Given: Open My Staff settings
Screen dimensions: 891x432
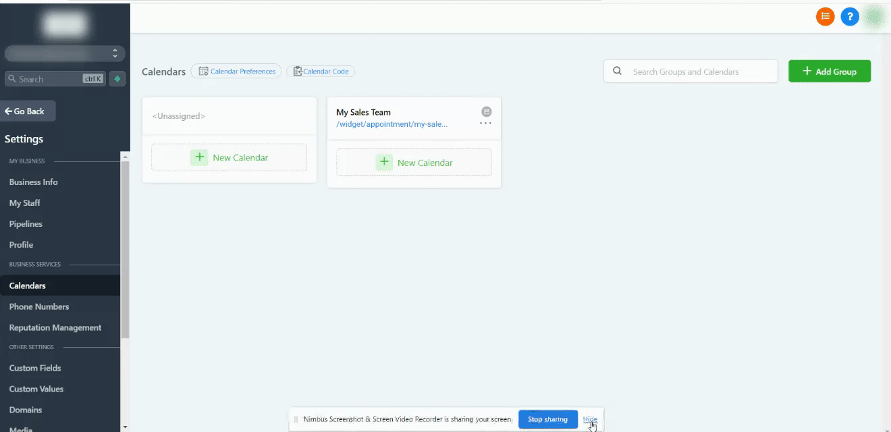Looking at the screenshot, I should [x=25, y=203].
